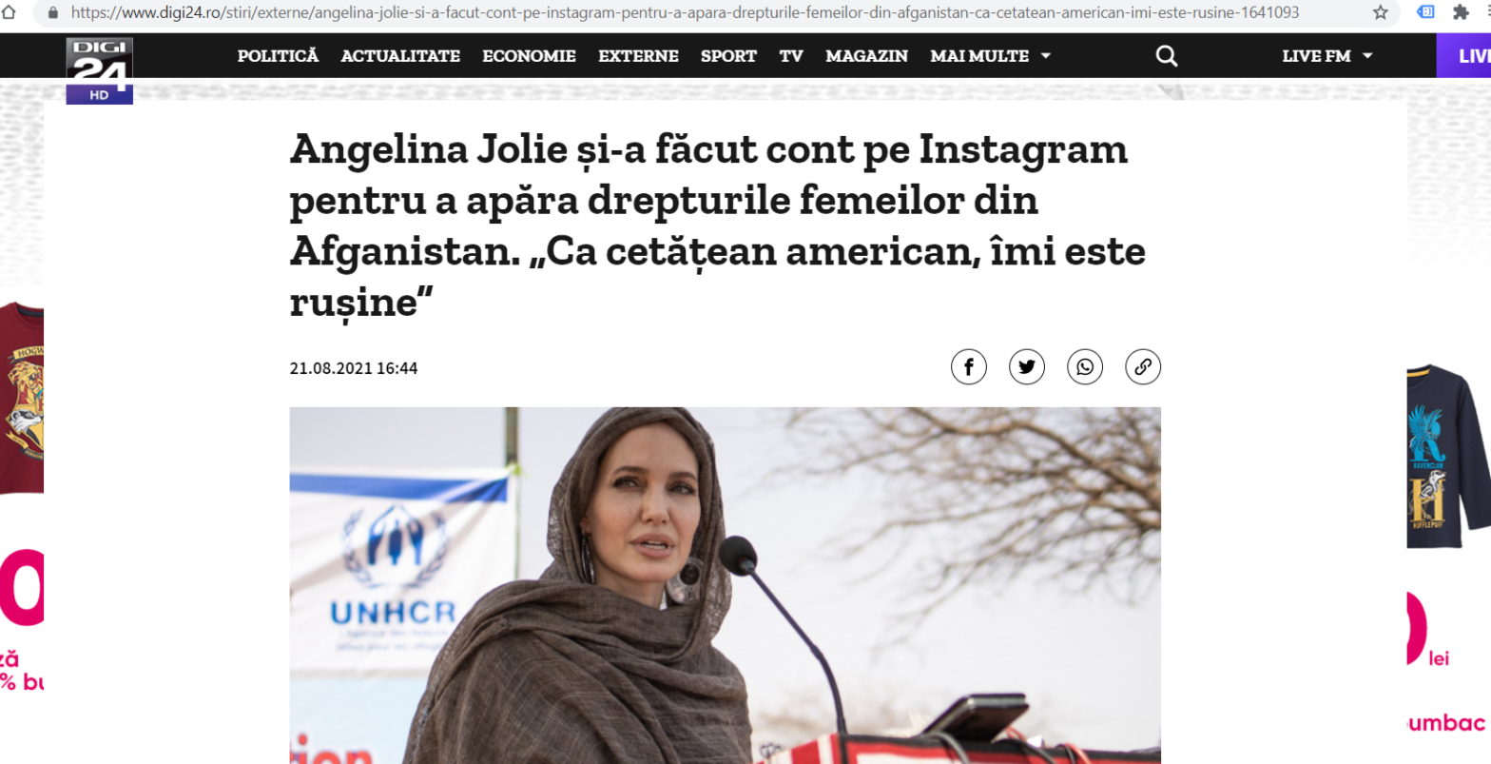Open the EXTERNE section
The image size is (1491, 764).
(x=638, y=56)
